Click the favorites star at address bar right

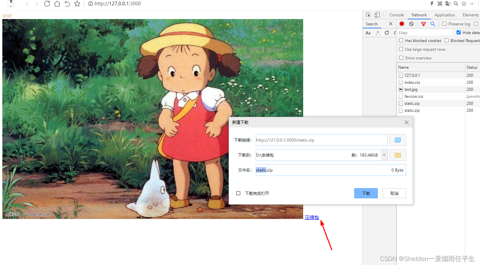(464, 4)
